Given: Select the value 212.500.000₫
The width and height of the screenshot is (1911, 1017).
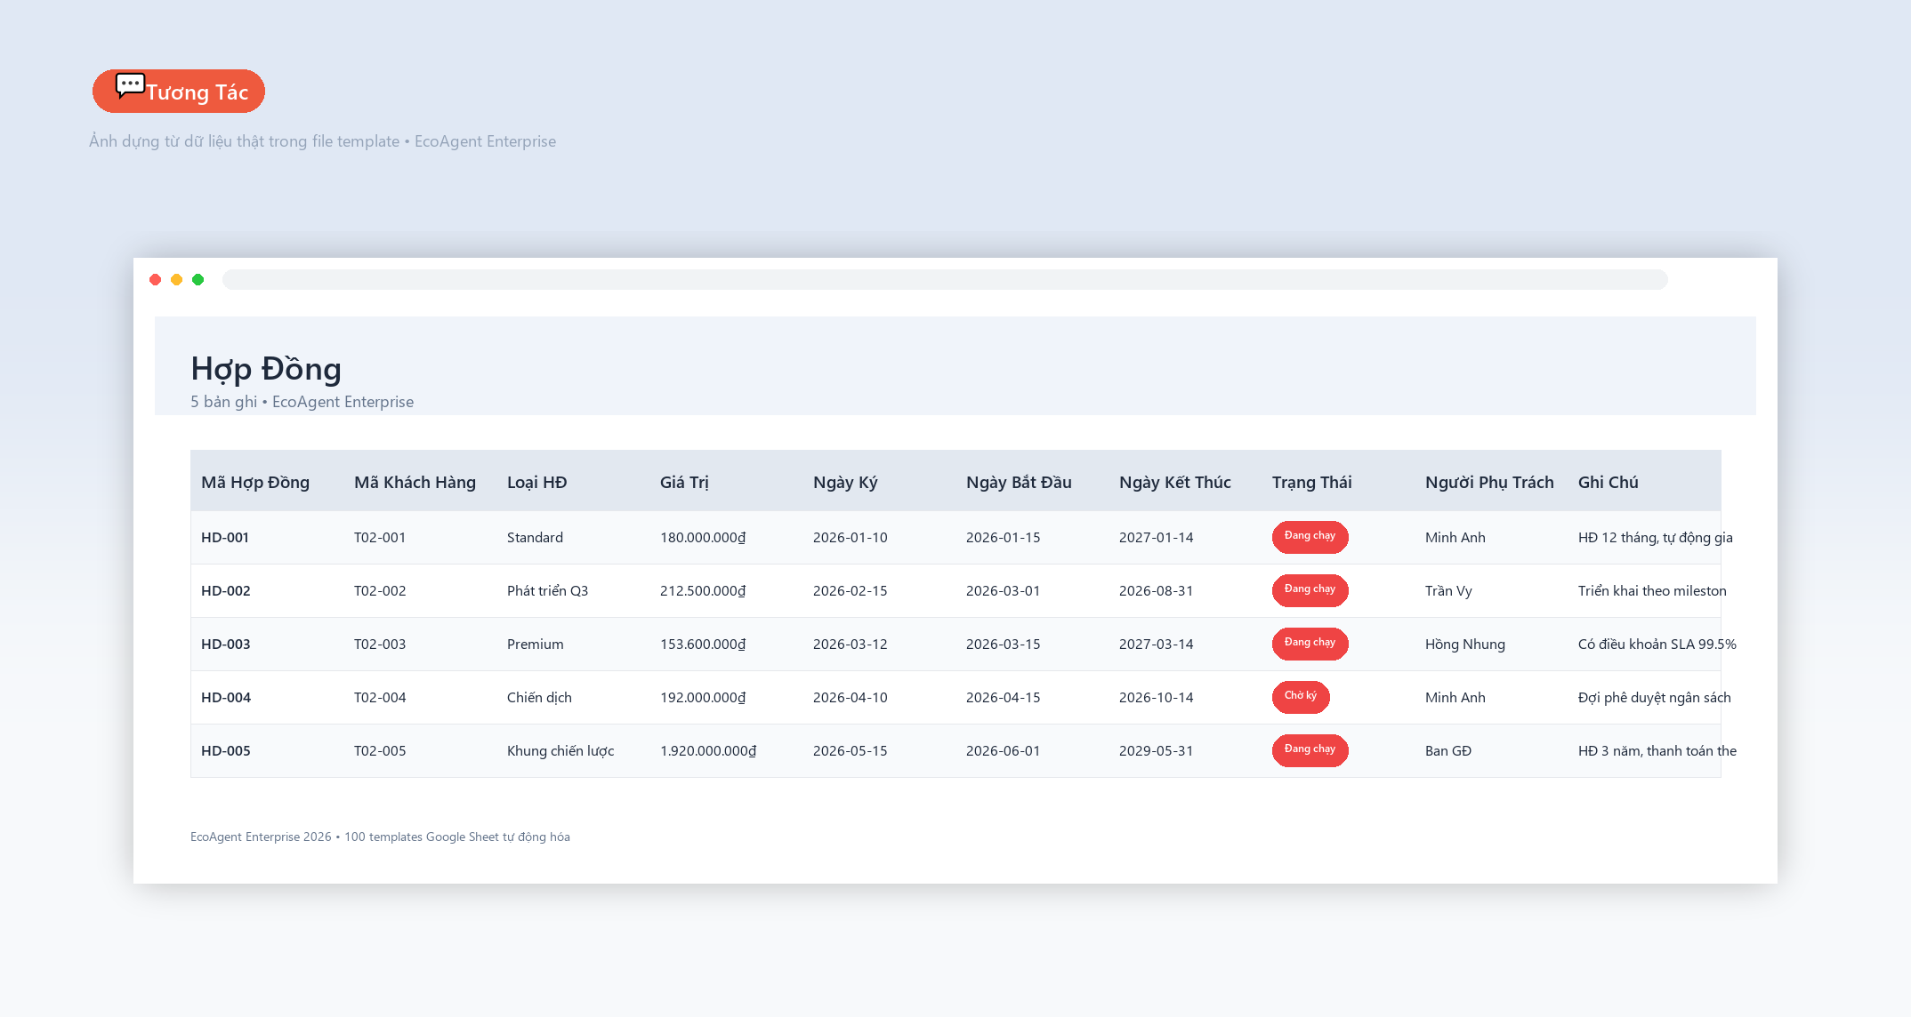Looking at the screenshot, I should click(x=703, y=591).
